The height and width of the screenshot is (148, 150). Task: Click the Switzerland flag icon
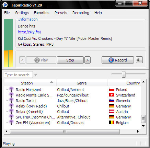tap(112, 95)
